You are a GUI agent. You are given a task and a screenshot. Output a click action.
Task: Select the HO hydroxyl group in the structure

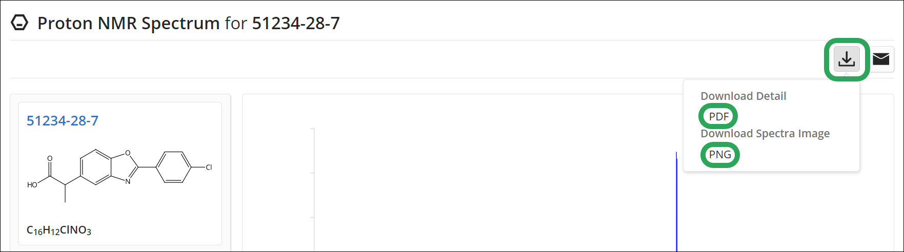click(x=32, y=185)
